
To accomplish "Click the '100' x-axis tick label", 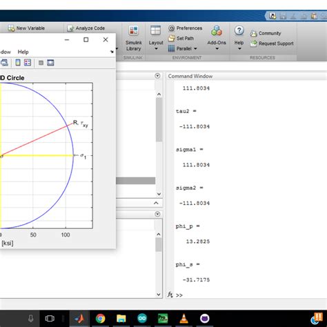I will click(66, 235).
